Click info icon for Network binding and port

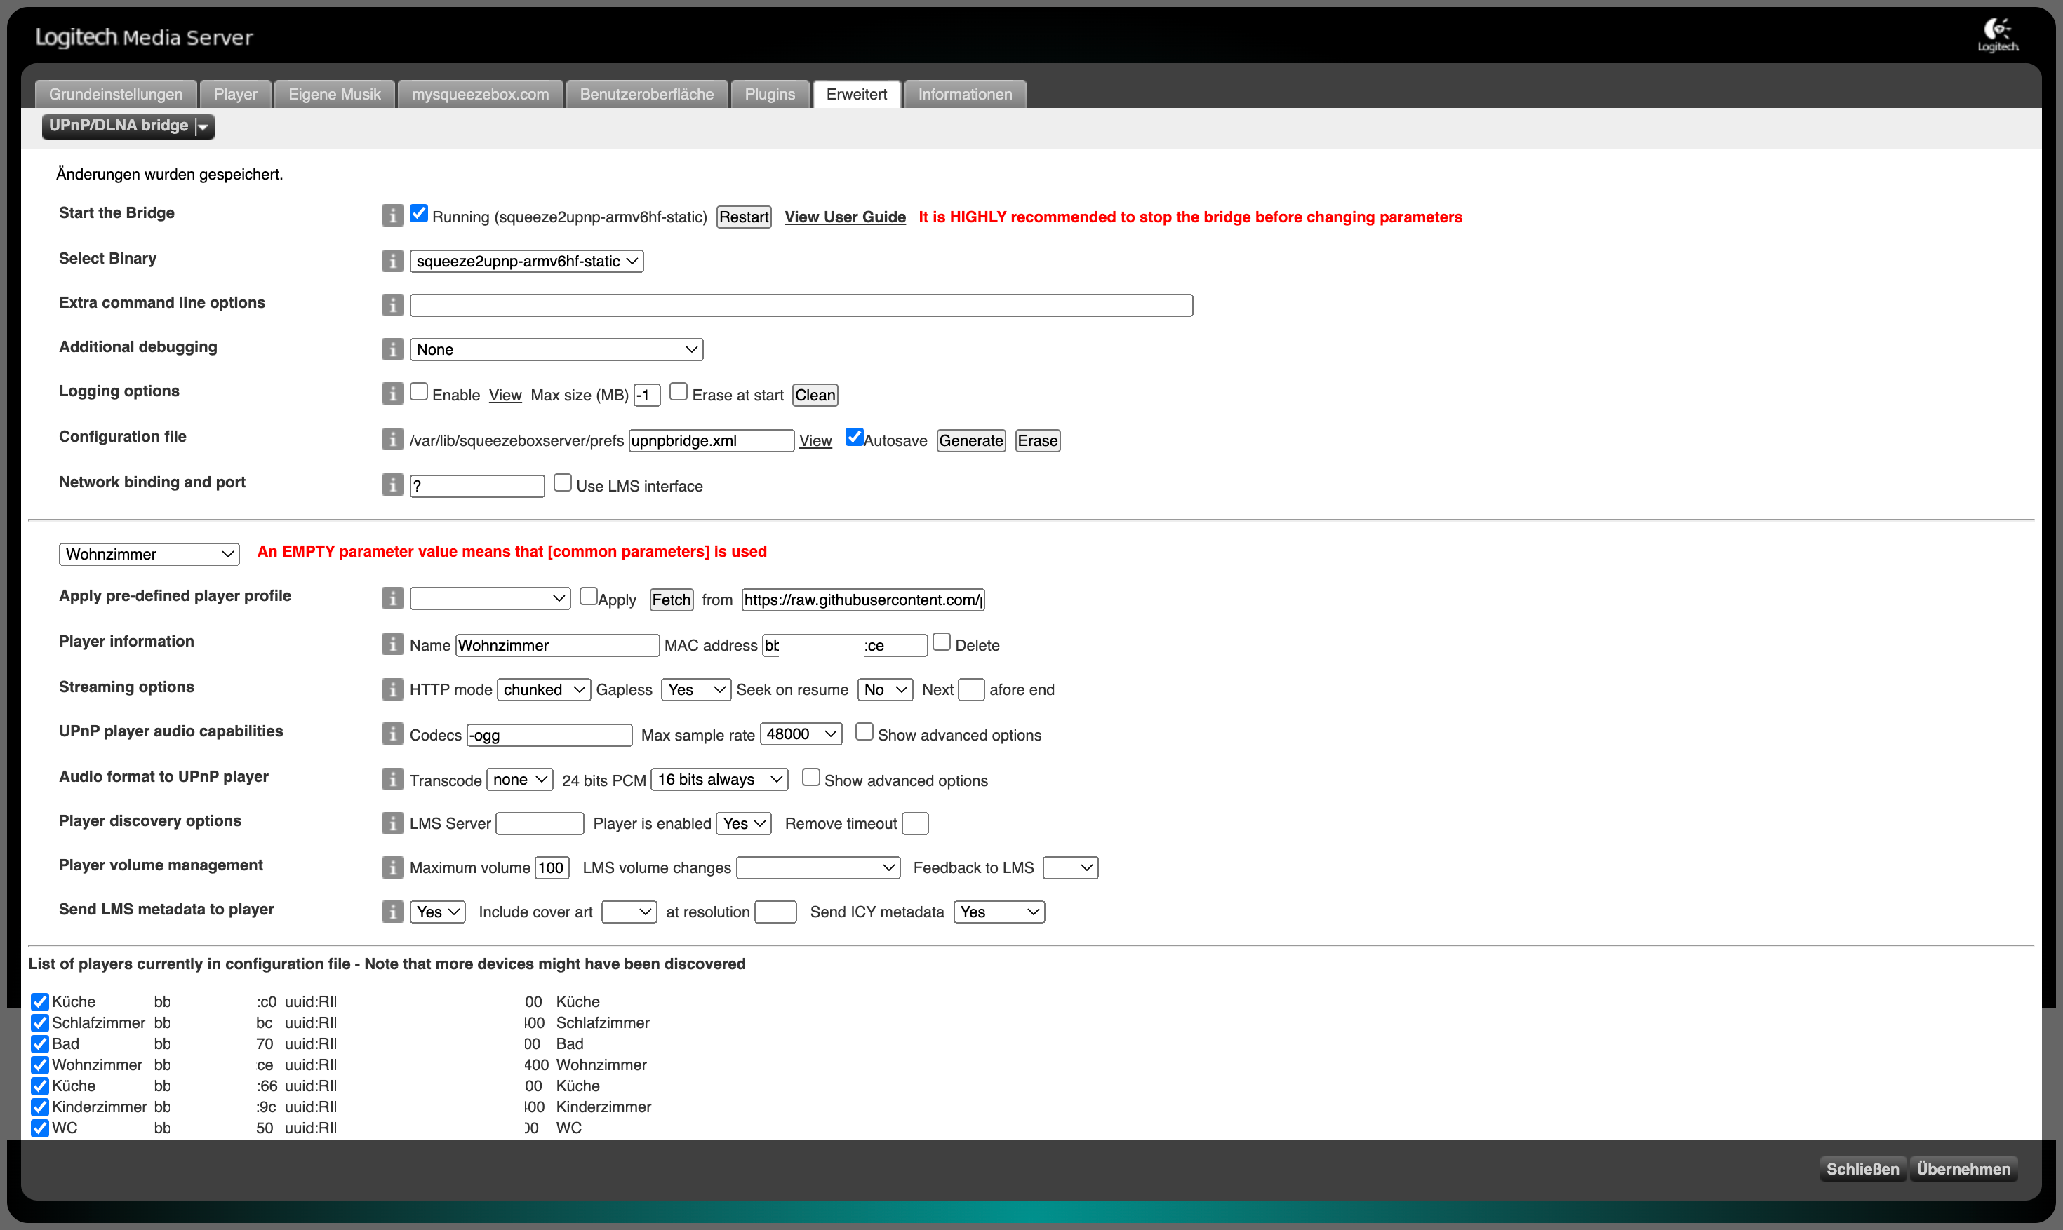392,485
